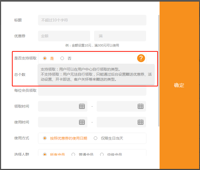This screenshot has height=170, width=200.
Task: Open calendar for 使用时间 start date
Action: [82, 122]
